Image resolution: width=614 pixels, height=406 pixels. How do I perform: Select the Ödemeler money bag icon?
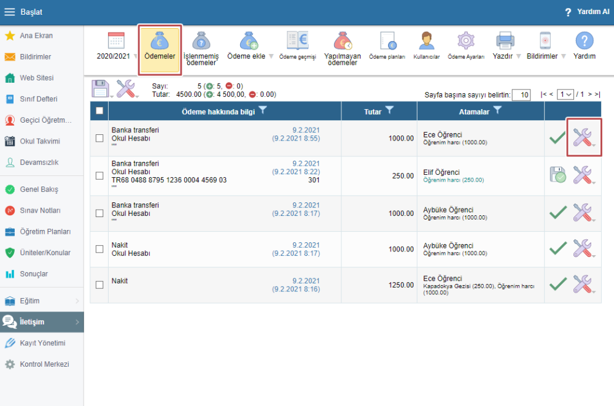click(x=160, y=40)
